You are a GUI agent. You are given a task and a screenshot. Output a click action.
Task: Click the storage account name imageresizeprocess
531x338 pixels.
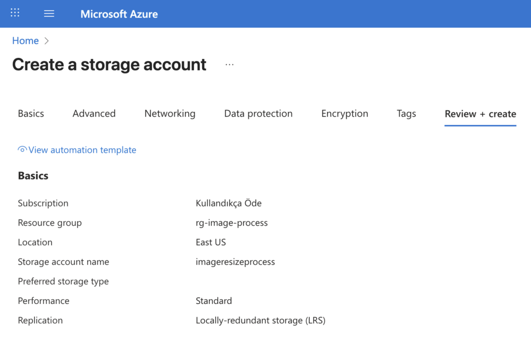(x=235, y=262)
